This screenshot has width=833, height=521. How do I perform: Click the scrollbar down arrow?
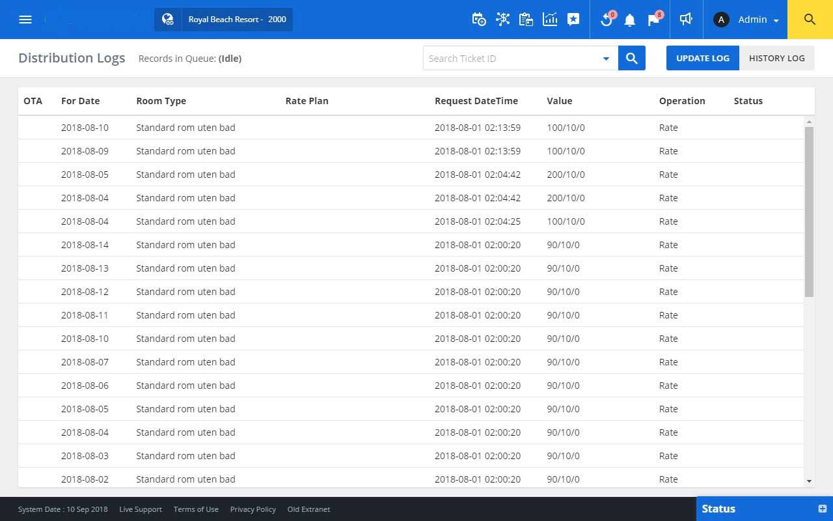tap(810, 481)
